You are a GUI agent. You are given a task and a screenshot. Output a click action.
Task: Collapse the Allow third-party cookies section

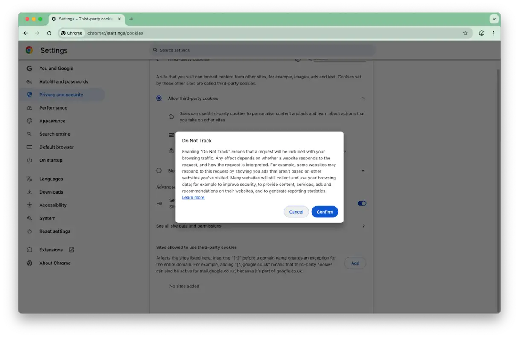click(x=363, y=98)
